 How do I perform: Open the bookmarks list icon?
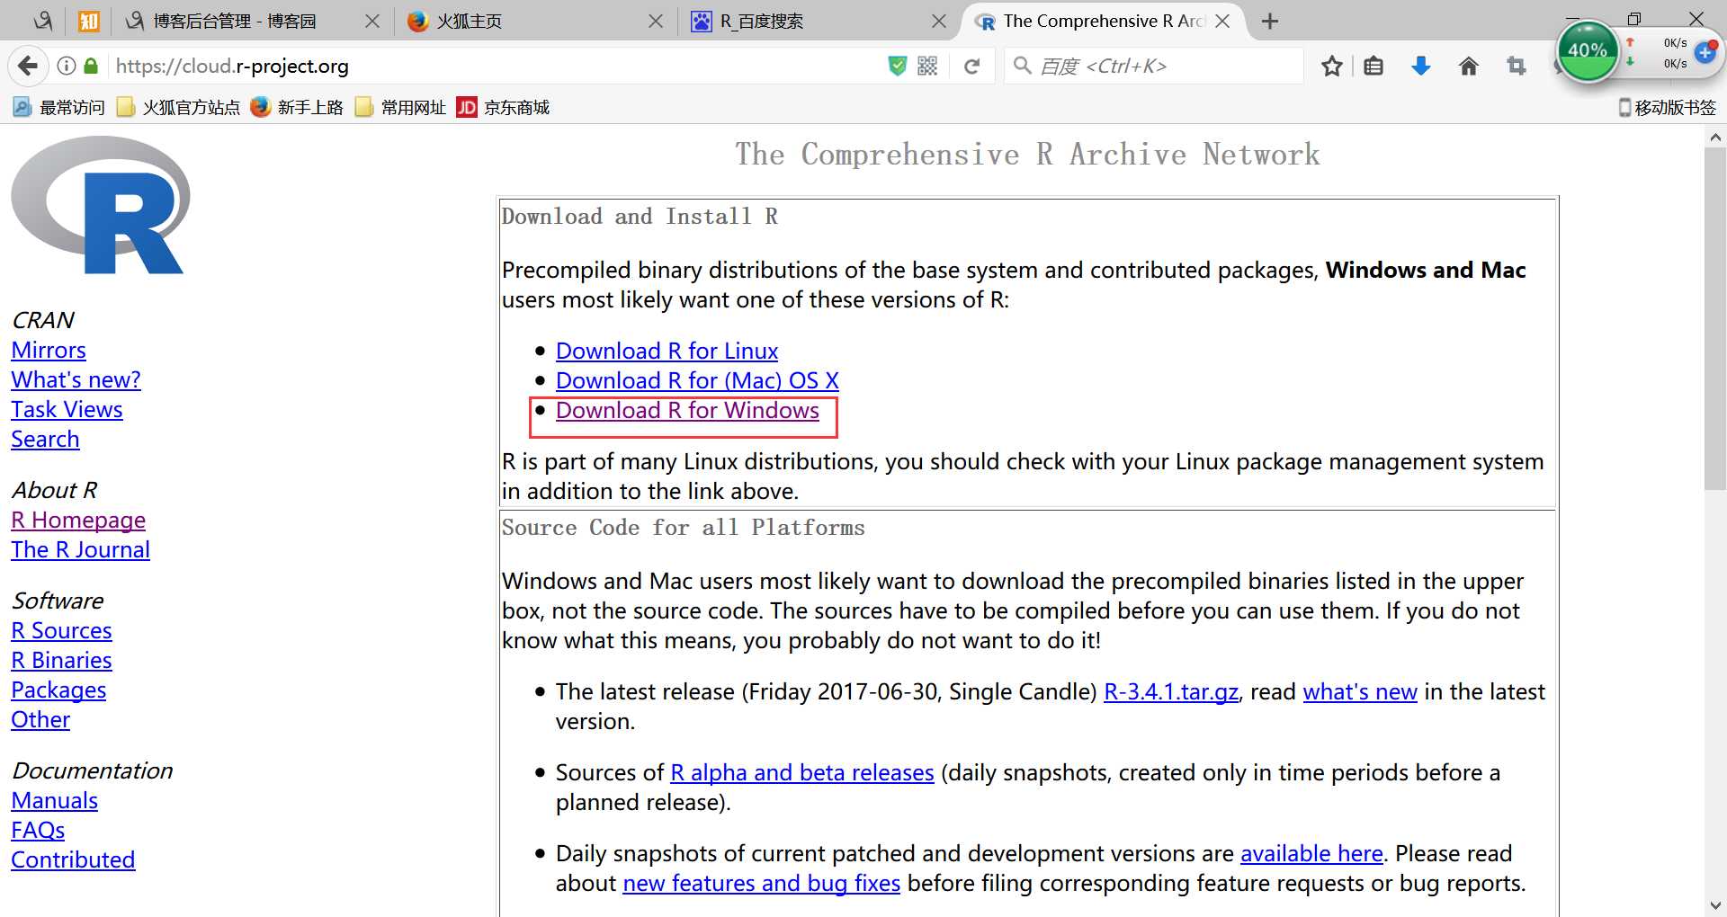(1374, 66)
